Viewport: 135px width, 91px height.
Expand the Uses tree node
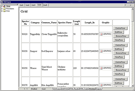(x=2, y=11)
